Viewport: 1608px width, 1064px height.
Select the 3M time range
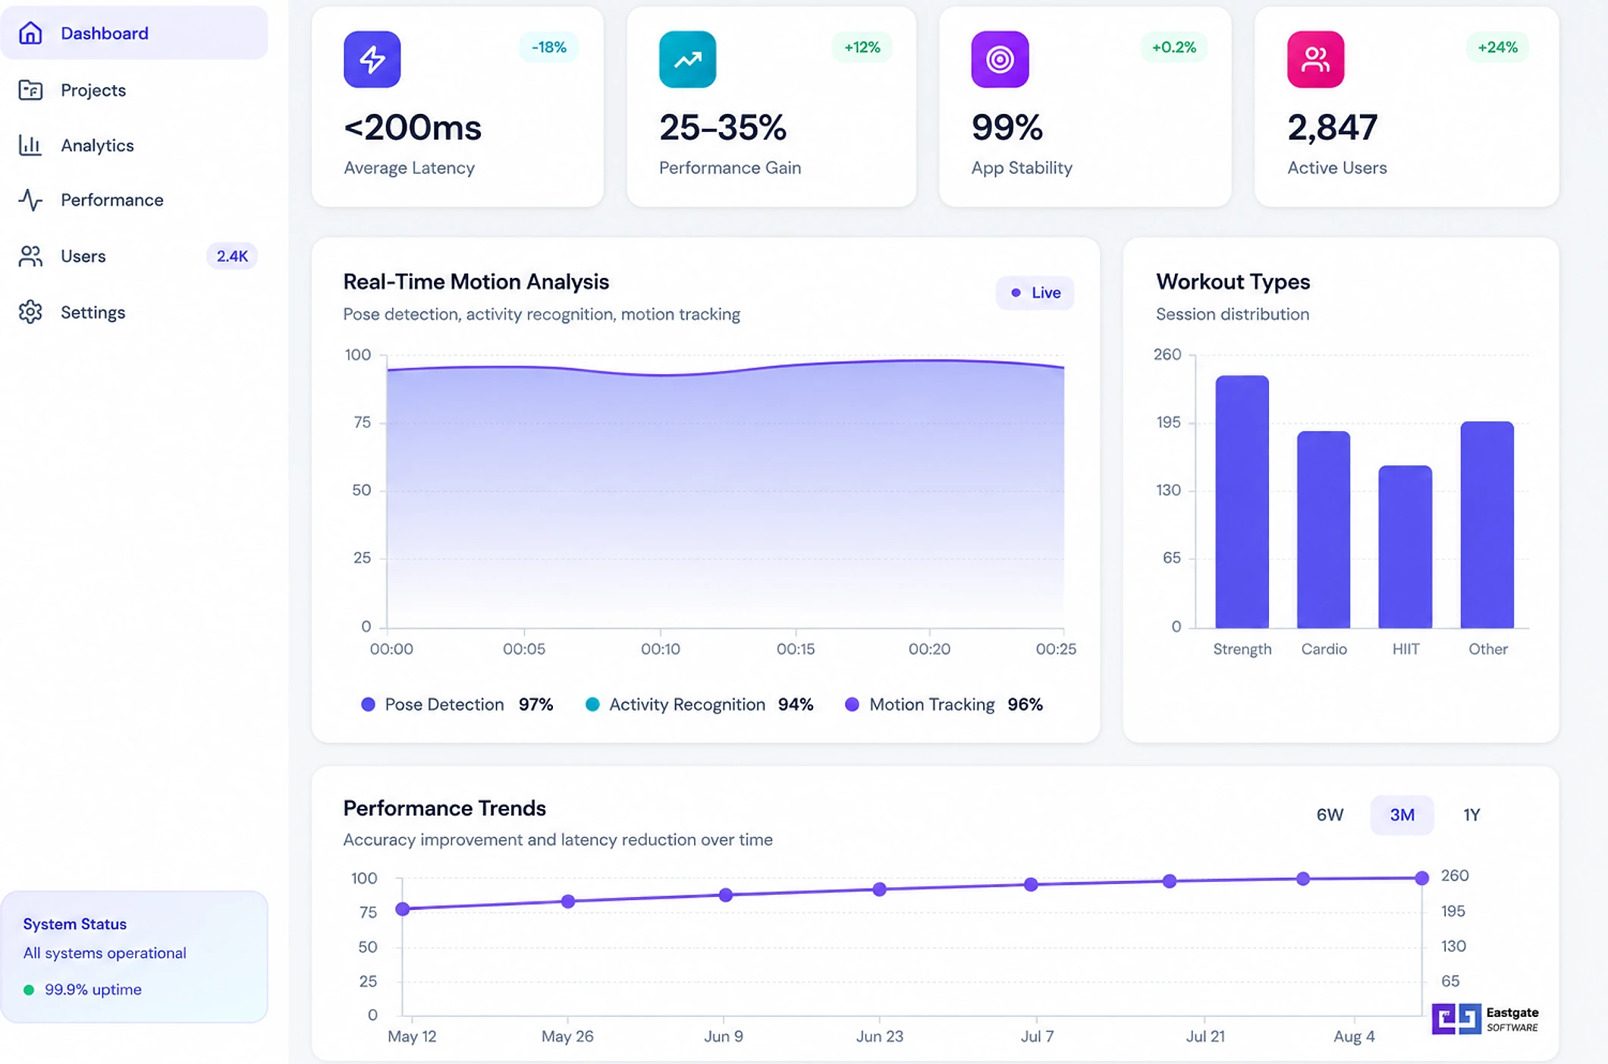[x=1402, y=815]
